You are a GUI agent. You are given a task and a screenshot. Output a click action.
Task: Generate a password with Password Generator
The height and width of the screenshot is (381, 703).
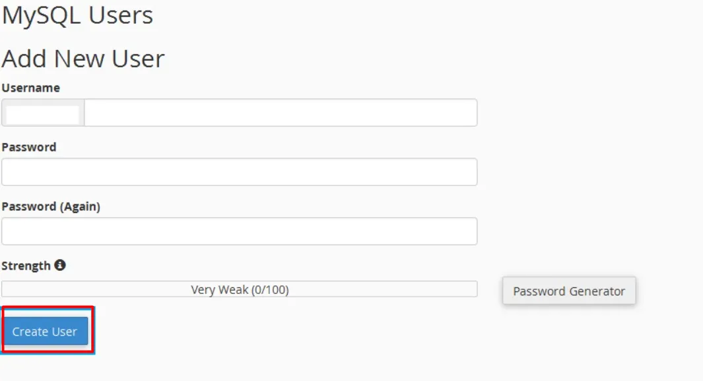569,291
